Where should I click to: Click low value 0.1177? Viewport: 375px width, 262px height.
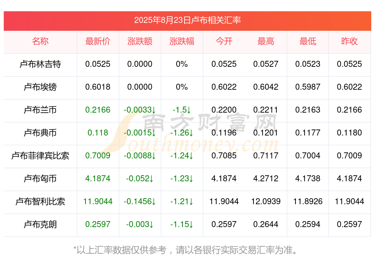click(x=308, y=133)
